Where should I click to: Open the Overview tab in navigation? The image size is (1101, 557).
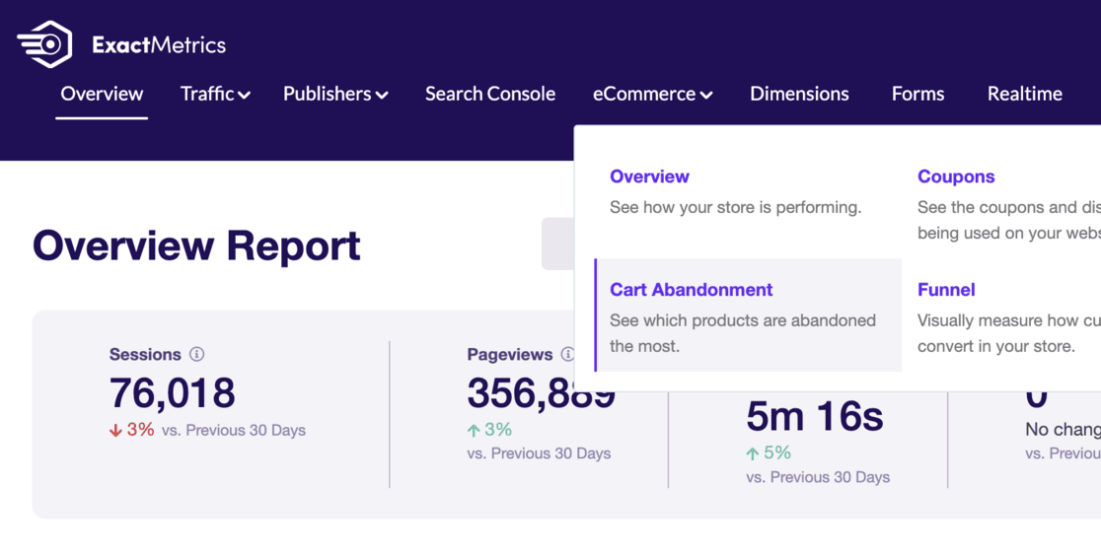coord(102,94)
